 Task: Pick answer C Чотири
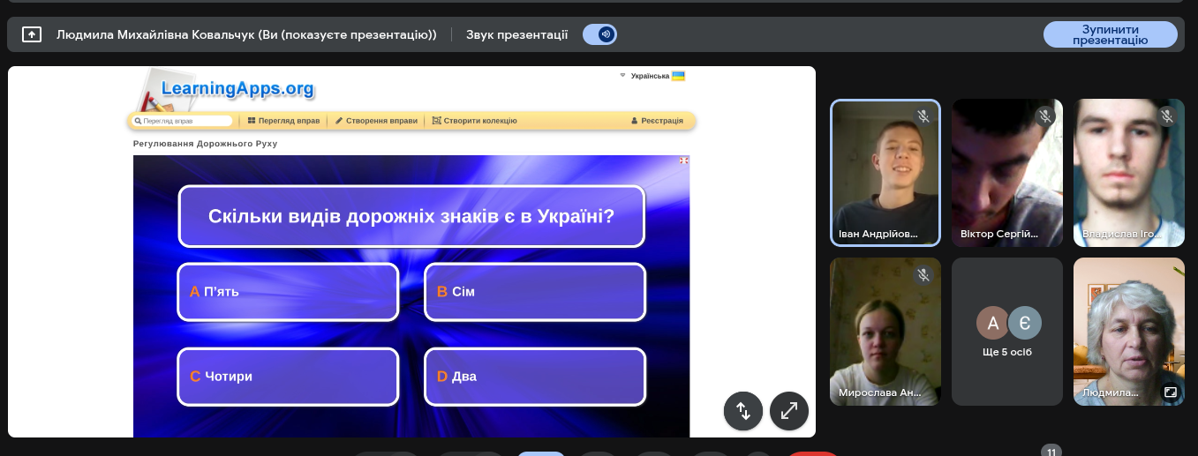pos(288,377)
